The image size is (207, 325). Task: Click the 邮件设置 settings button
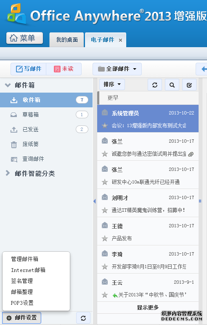22,318
